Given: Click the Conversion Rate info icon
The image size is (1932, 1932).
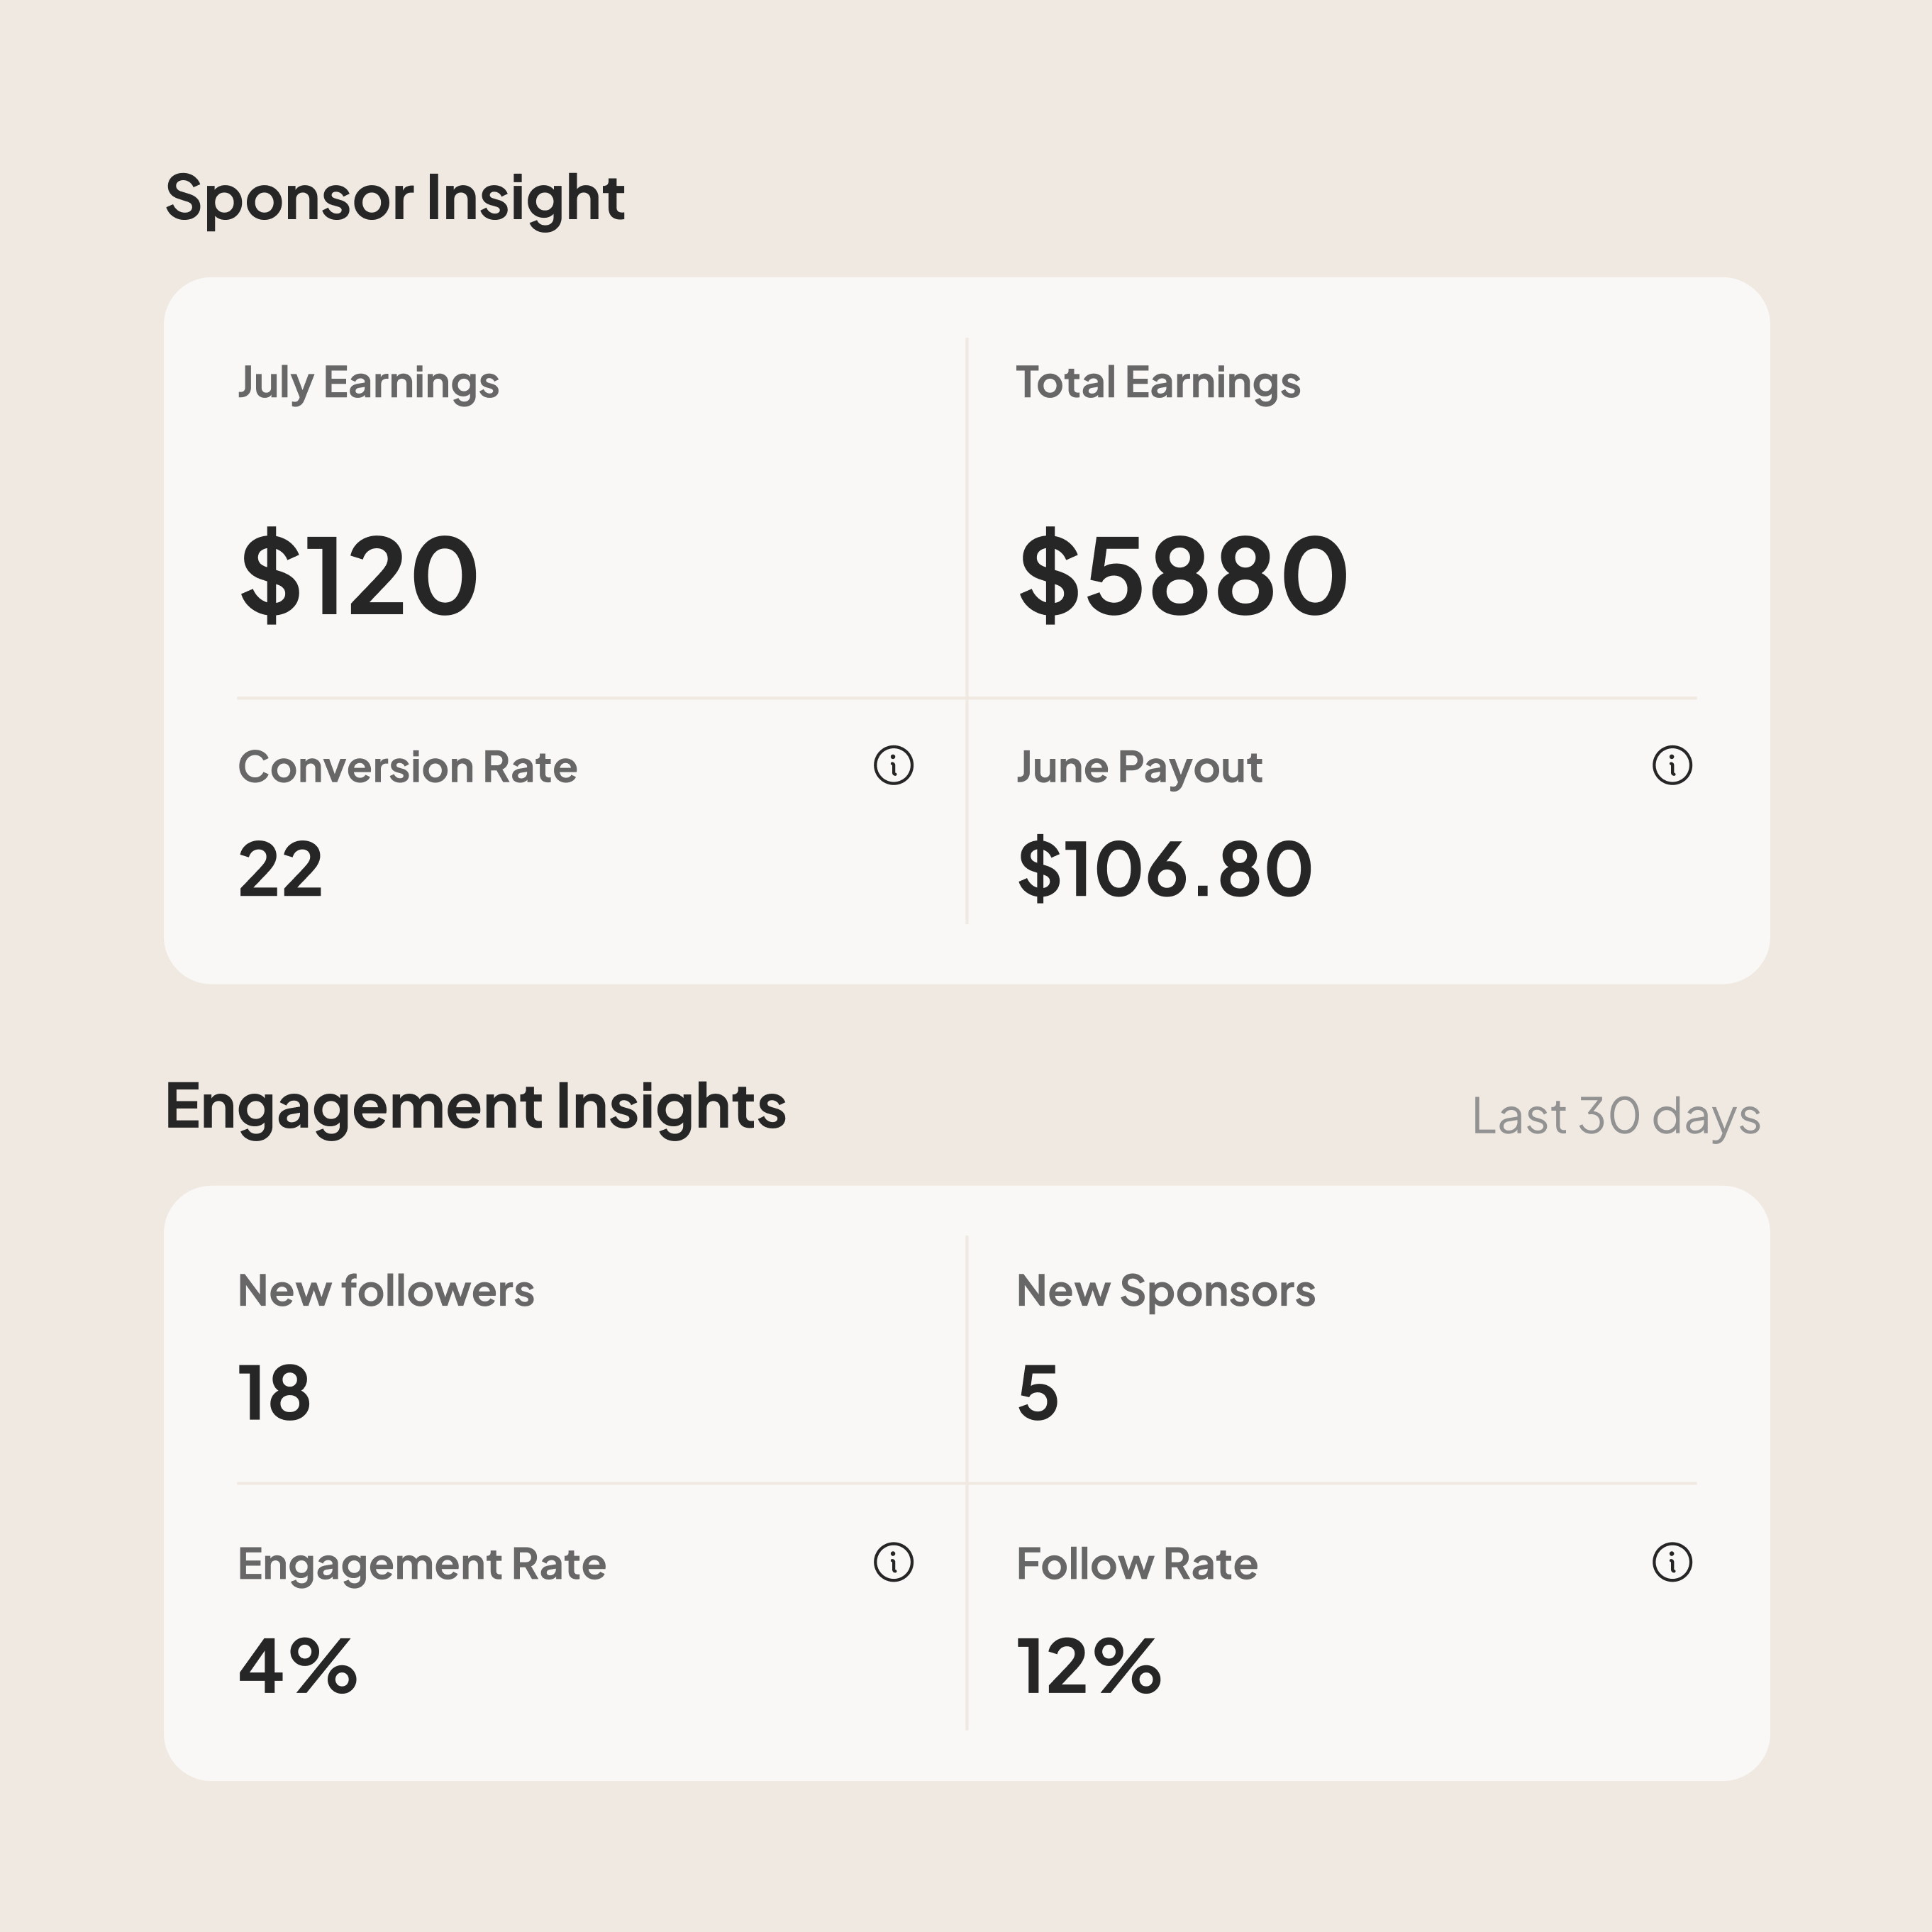Looking at the screenshot, I should [893, 765].
